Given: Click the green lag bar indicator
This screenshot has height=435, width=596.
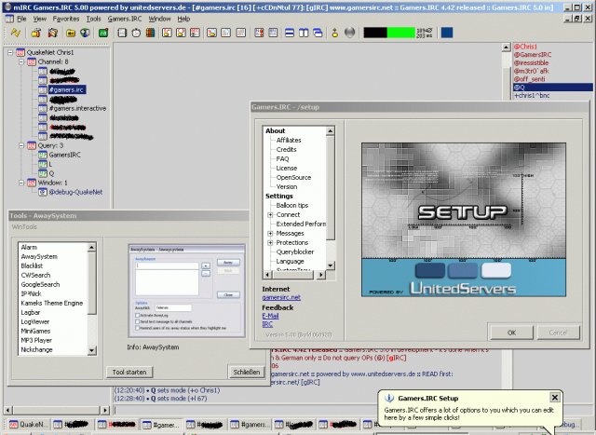Looking at the screenshot, I should tap(400, 33).
